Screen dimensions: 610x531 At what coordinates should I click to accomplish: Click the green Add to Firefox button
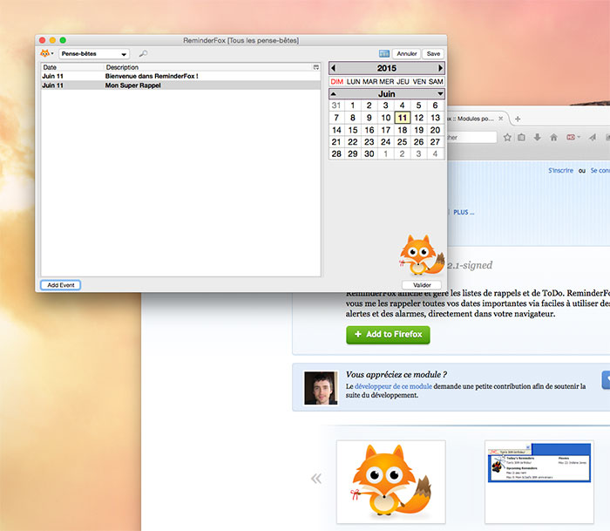tap(388, 335)
